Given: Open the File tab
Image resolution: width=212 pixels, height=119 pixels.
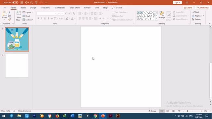Looking at the screenshot, I should tap(4, 8).
